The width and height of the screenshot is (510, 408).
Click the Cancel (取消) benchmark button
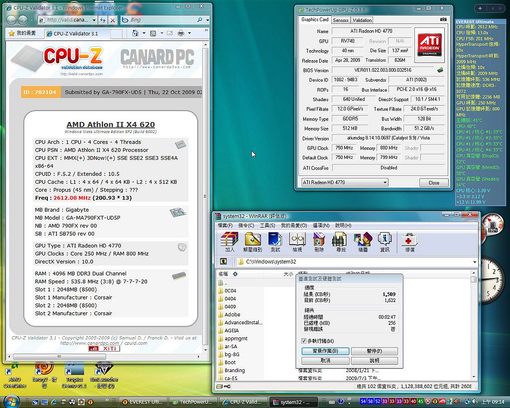325,361
